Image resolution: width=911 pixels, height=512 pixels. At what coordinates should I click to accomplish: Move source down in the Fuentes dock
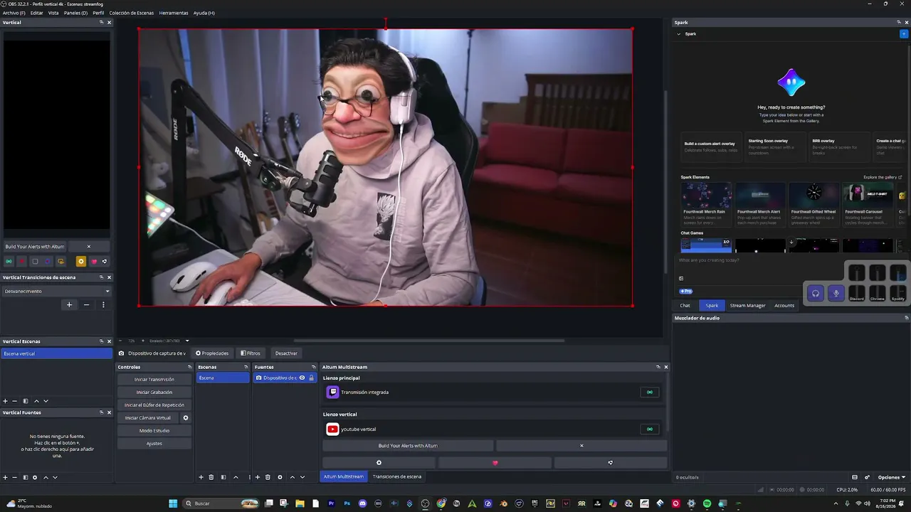pos(302,477)
